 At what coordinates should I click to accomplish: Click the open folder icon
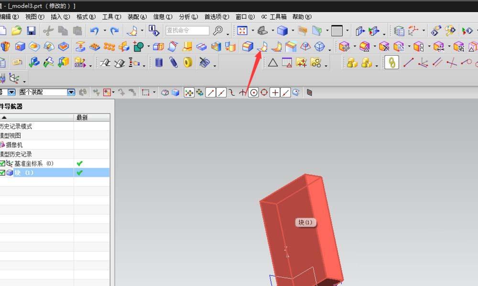(16, 31)
